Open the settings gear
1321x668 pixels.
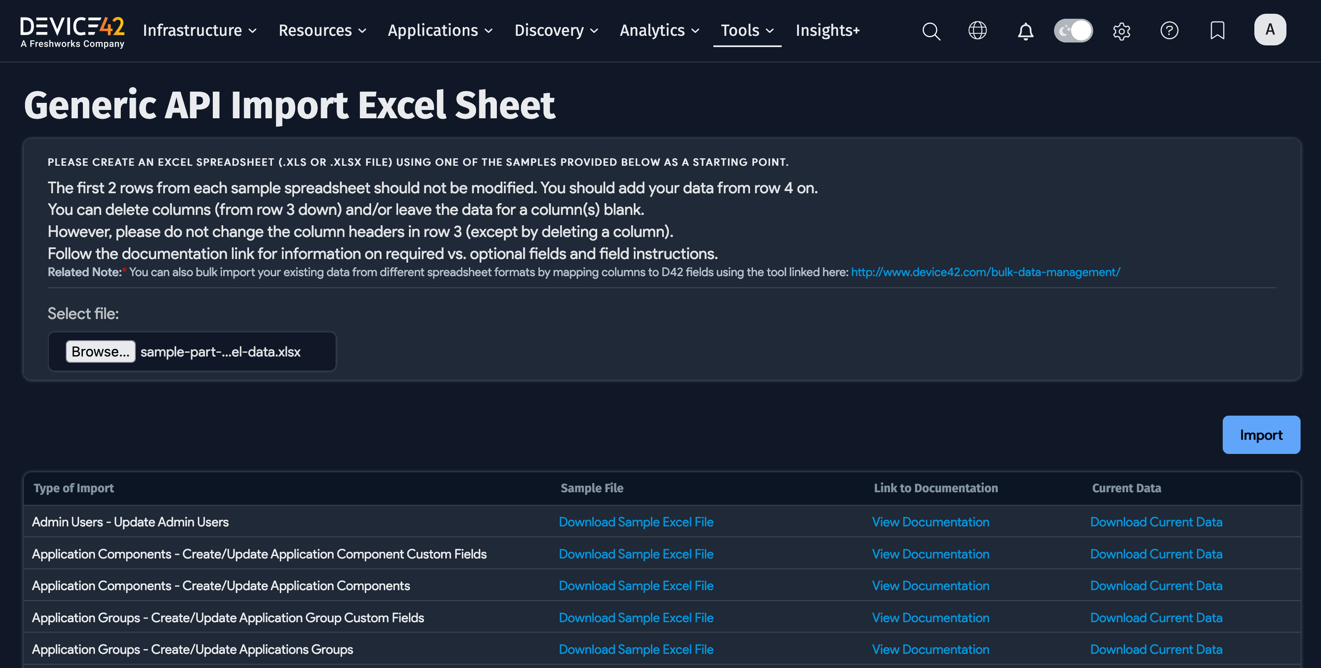[x=1121, y=31]
